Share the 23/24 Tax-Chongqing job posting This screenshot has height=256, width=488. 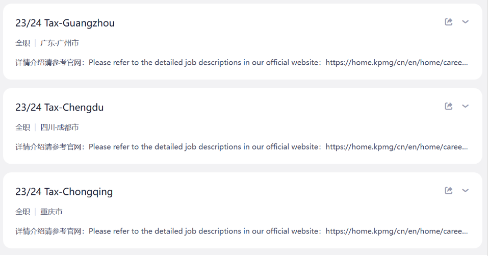[x=448, y=190]
